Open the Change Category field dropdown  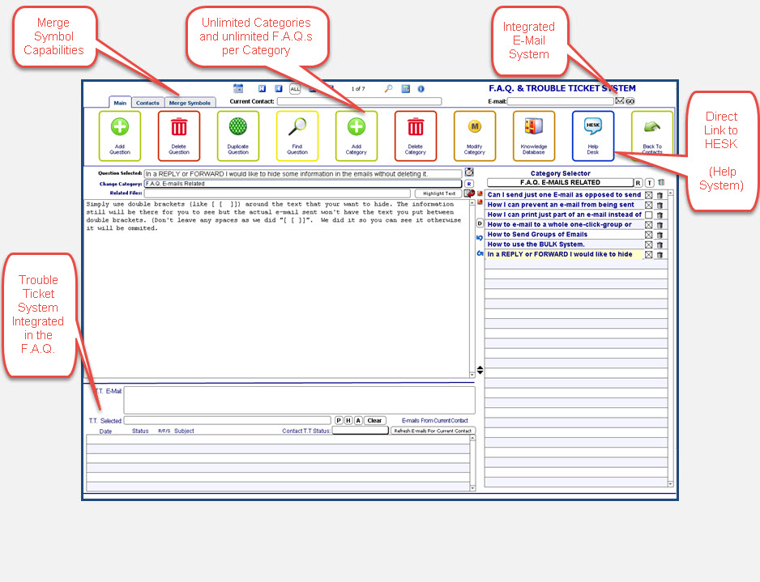(x=301, y=184)
